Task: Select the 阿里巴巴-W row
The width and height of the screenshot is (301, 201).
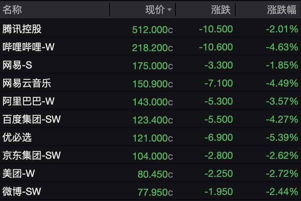Action: click(29, 101)
